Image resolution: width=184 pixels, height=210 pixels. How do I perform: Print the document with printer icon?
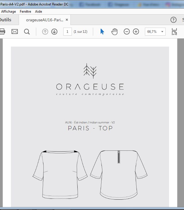point(2,32)
